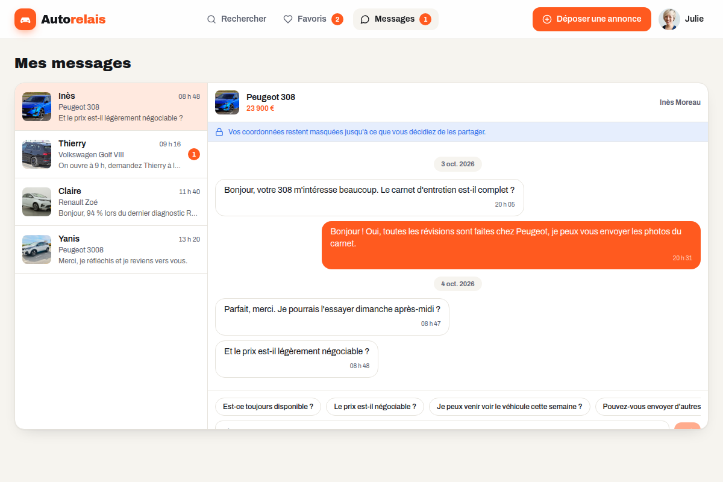Click the Autorelais brand name
723x482 pixels.
(x=74, y=19)
